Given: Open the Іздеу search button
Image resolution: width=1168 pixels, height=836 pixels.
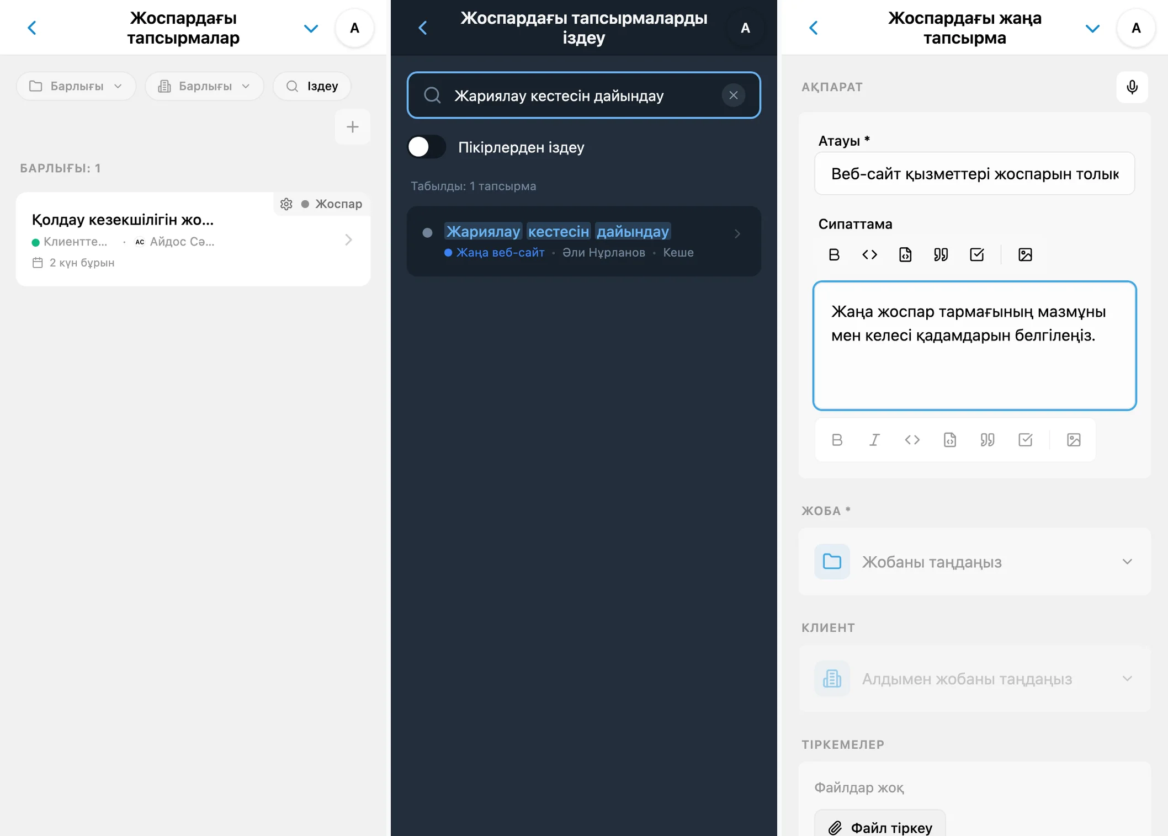Looking at the screenshot, I should [312, 86].
